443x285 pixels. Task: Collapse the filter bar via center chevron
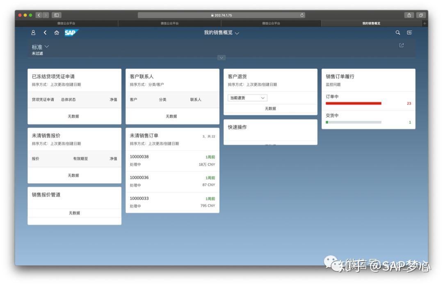(x=221, y=57)
